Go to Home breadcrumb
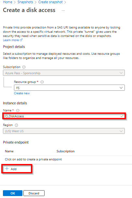 pyautogui.click(x=7, y=2)
